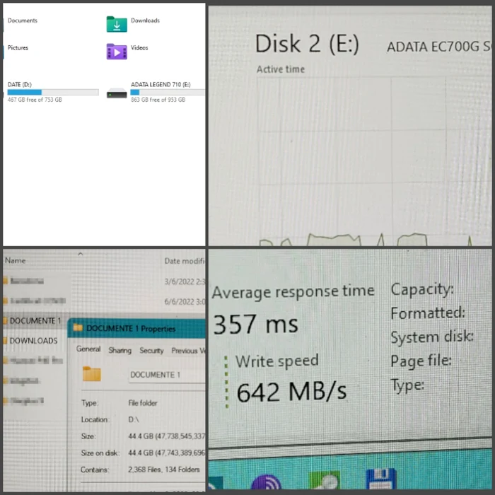Sort the file list by Date modified header
Viewport: 495px width, 495px height.
pyautogui.click(x=185, y=261)
